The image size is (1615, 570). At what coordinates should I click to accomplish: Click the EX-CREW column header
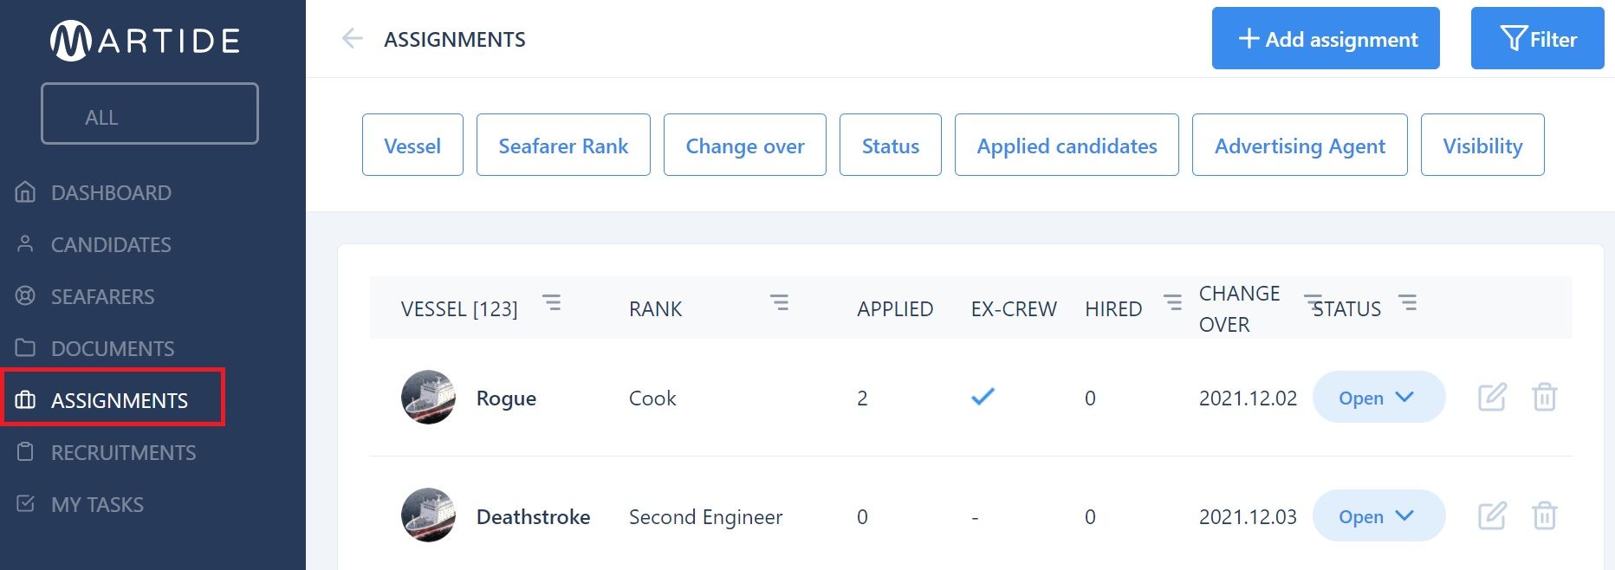pyautogui.click(x=1014, y=309)
